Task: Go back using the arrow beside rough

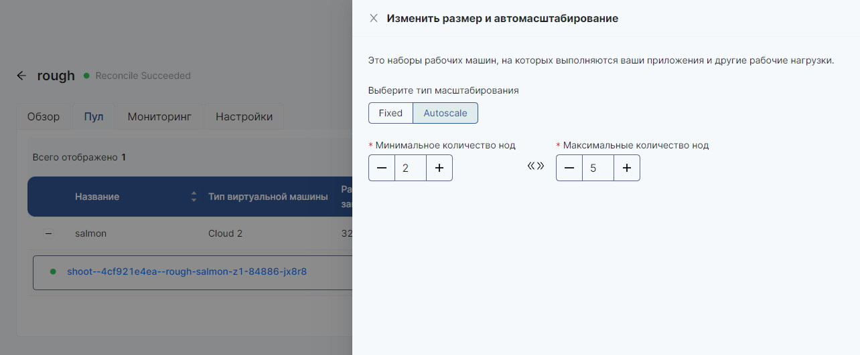Action: coord(21,76)
